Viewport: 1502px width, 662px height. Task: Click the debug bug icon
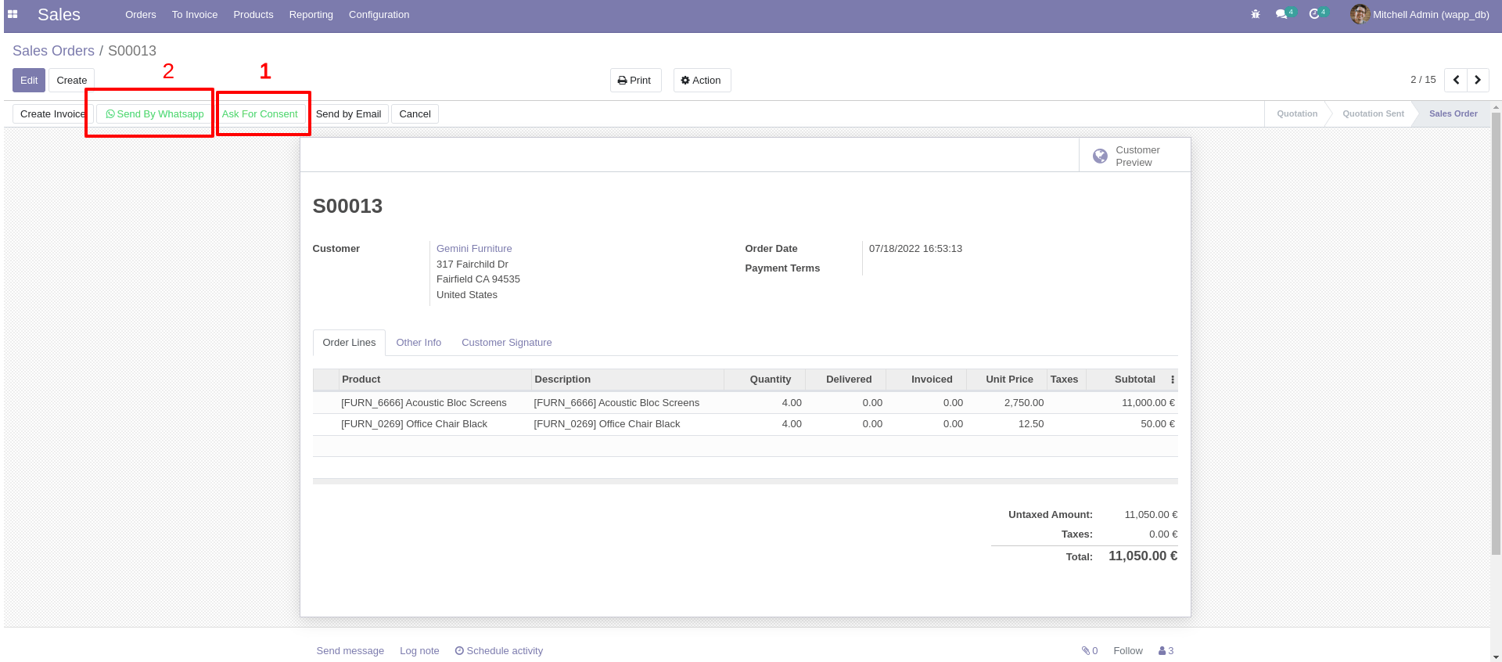click(x=1256, y=14)
